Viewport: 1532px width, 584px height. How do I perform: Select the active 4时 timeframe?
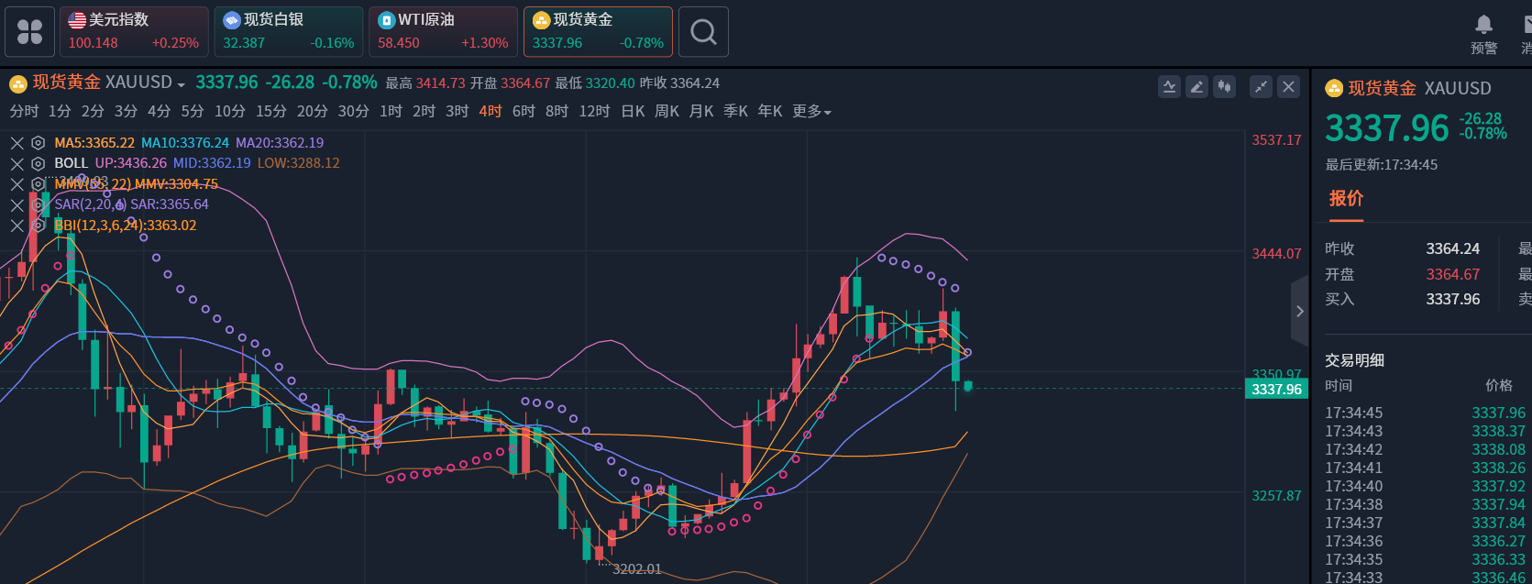pyautogui.click(x=490, y=111)
